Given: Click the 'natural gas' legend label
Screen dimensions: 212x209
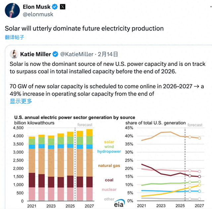Looking at the screenshot, I should click(x=109, y=166).
